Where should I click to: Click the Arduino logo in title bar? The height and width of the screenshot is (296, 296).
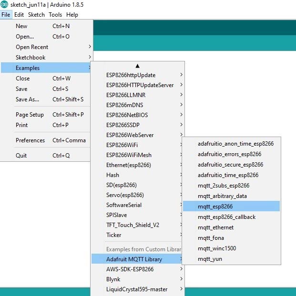pyautogui.click(x=4, y=4)
